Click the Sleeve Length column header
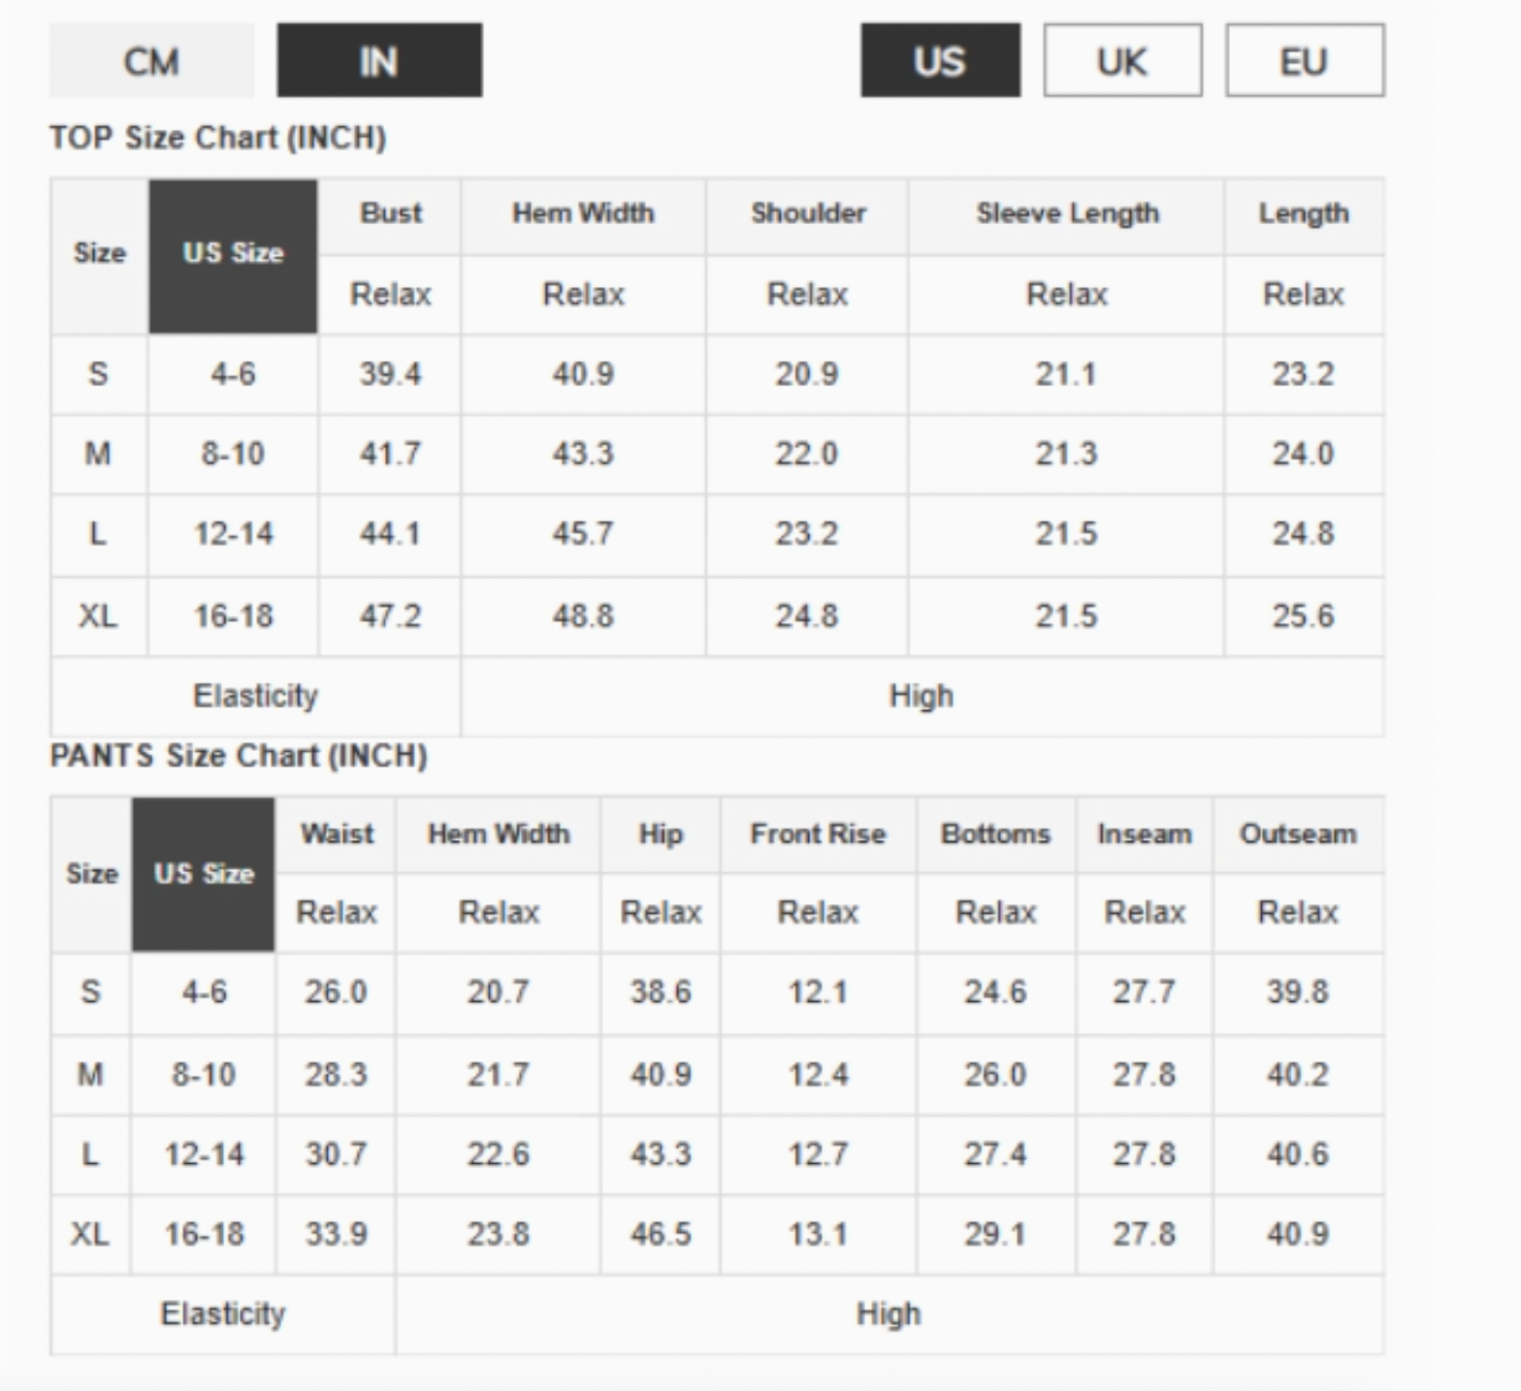The width and height of the screenshot is (1521, 1391). (x=1067, y=213)
